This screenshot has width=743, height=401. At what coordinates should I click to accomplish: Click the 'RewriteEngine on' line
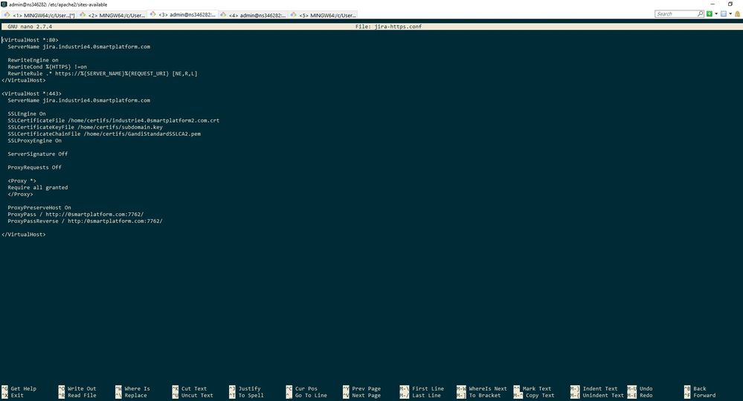(x=33, y=60)
